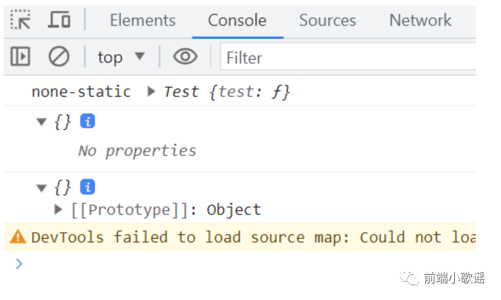Click info badge beside second empty object
The image size is (501, 300).
[87, 187]
